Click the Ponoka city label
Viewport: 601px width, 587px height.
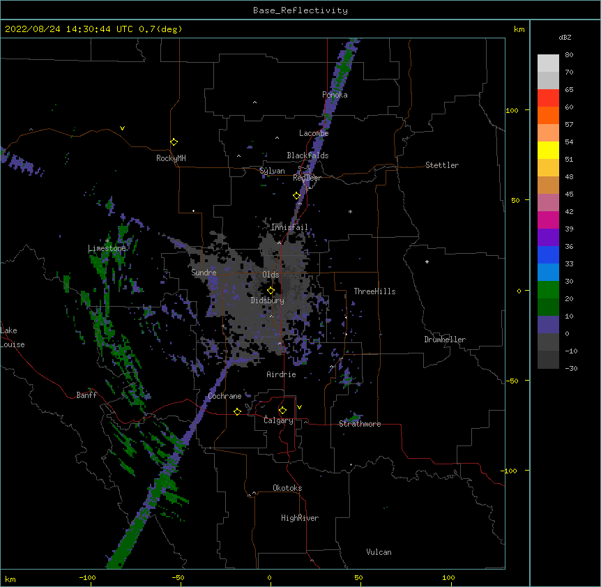pyautogui.click(x=335, y=95)
